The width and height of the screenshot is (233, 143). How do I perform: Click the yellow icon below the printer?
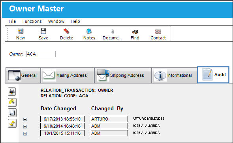[x=12, y=102]
